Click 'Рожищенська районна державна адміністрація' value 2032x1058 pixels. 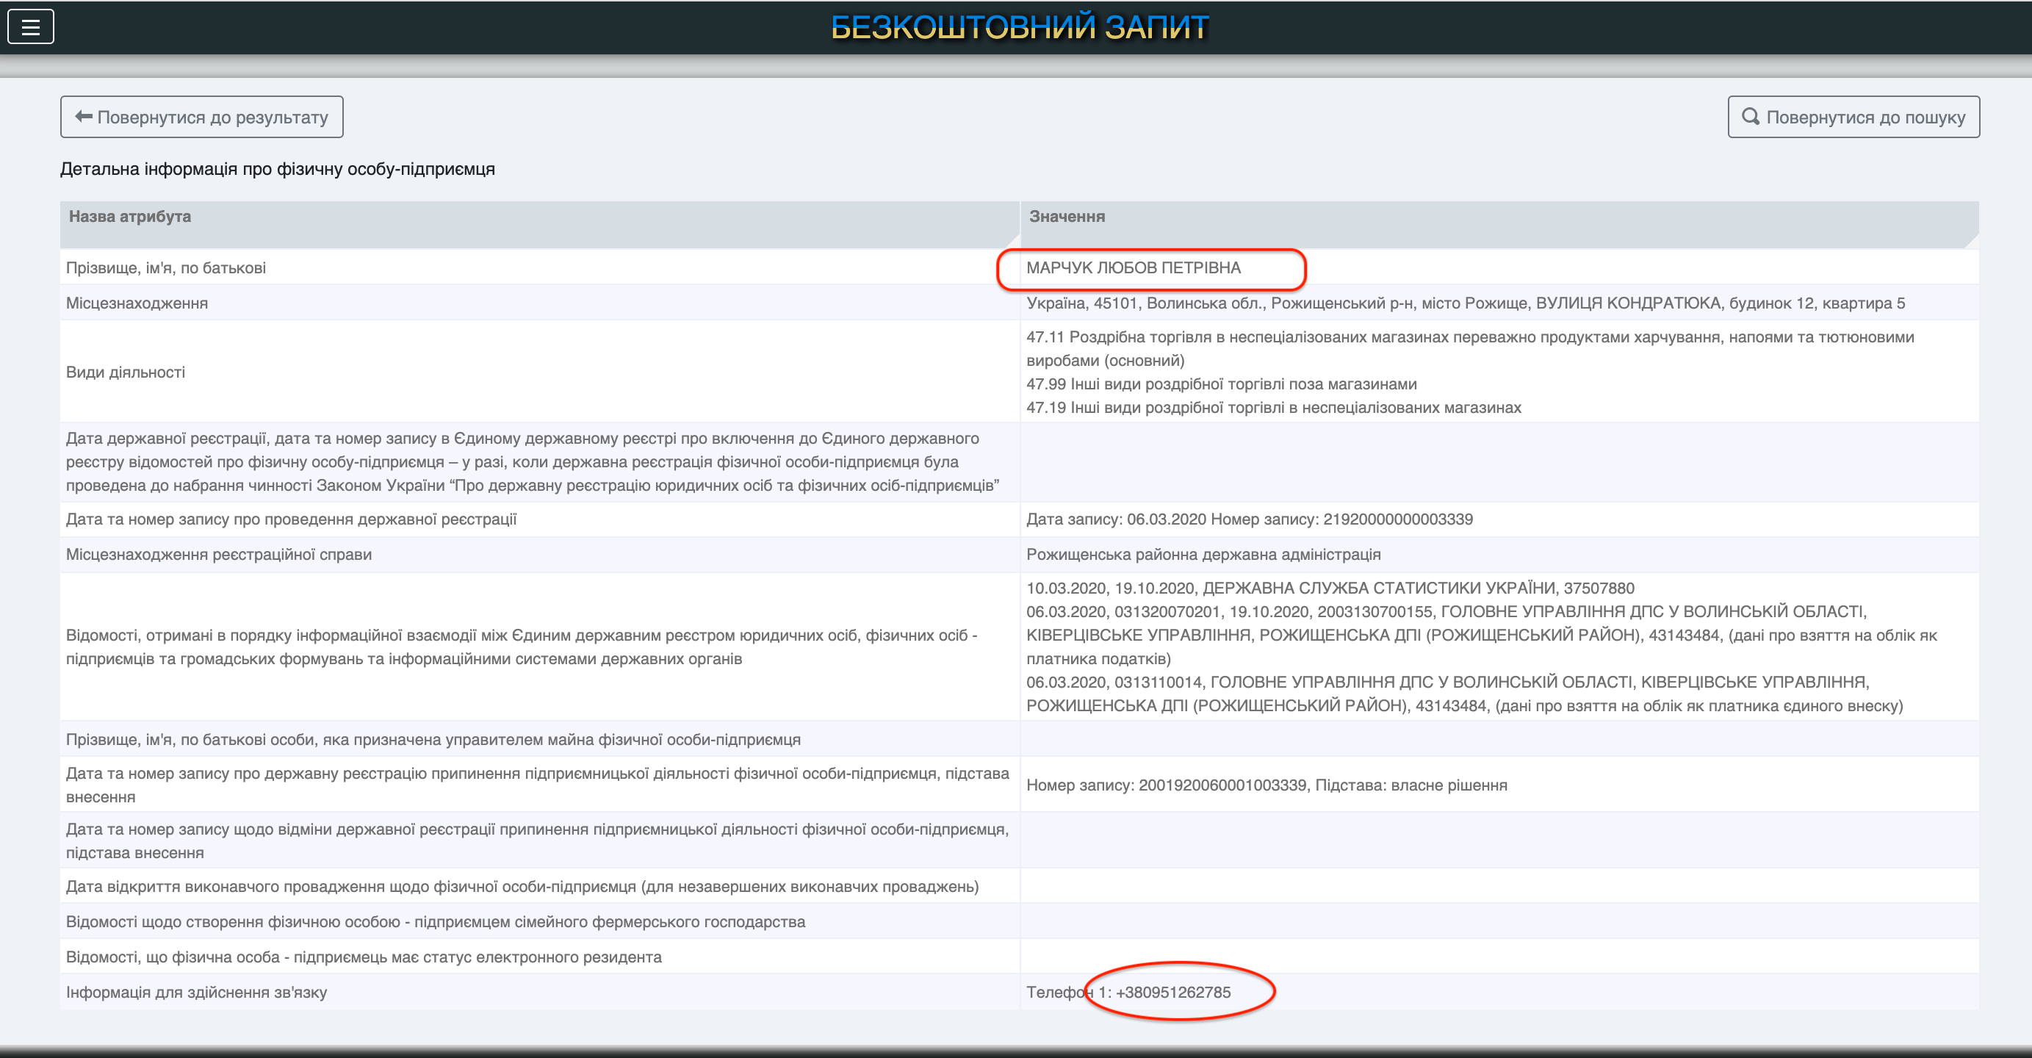pos(1203,554)
